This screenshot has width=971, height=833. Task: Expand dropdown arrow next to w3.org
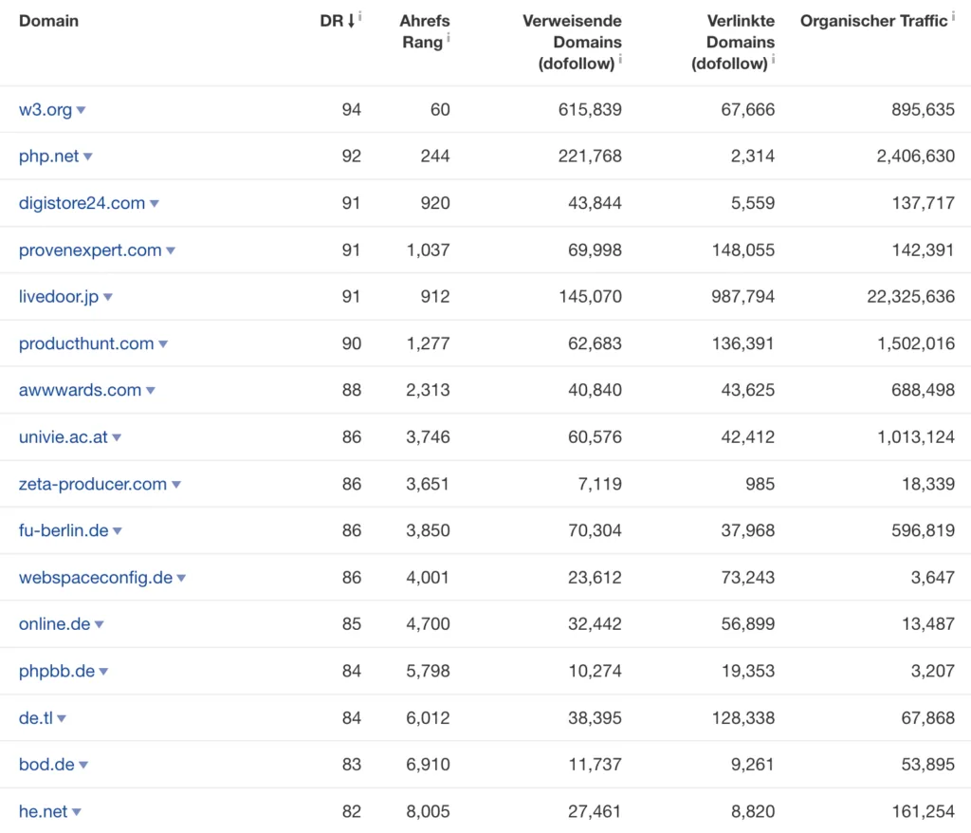(x=81, y=110)
